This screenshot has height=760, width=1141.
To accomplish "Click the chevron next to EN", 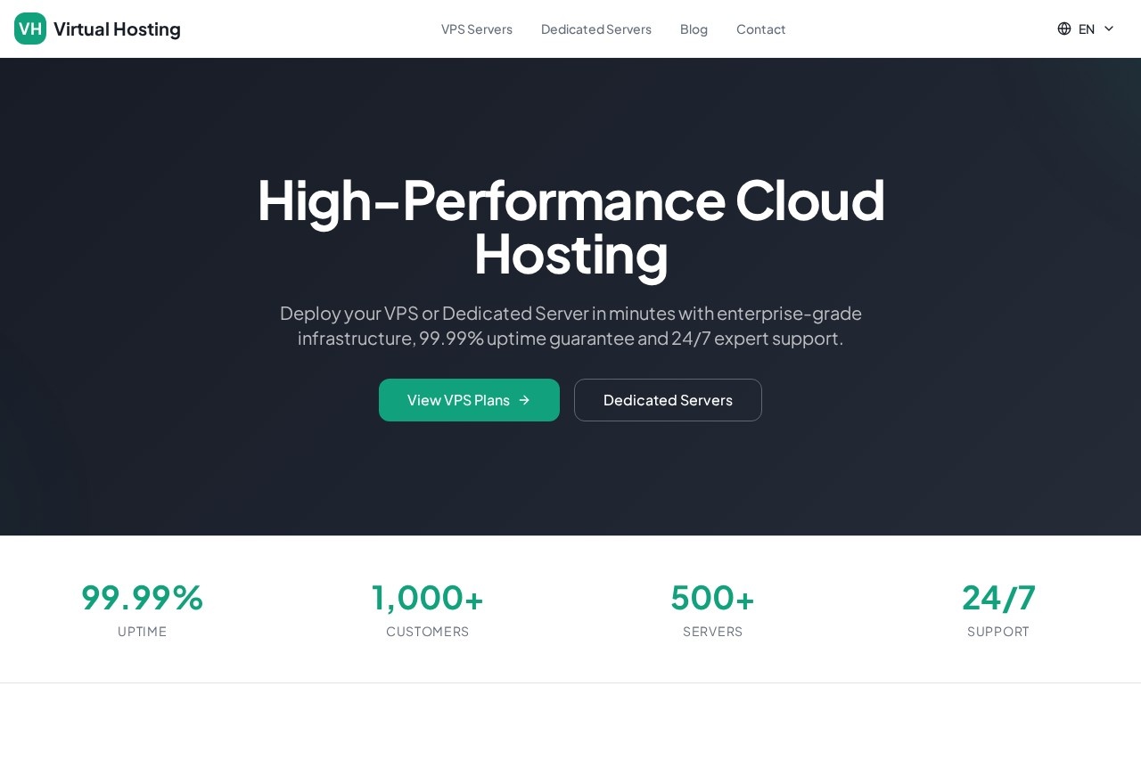I will (x=1109, y=29).
